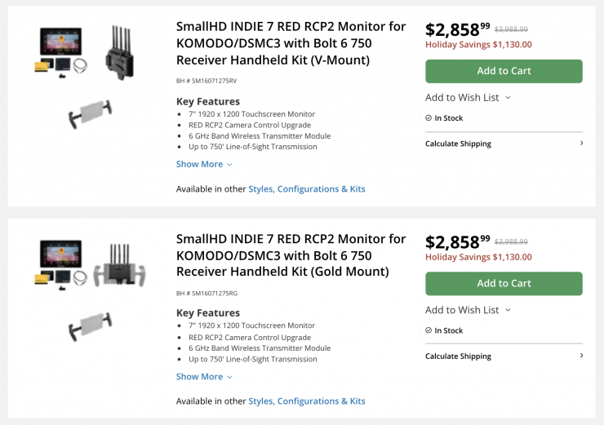The image size is (604, 425).
Task: Click chevron arrow beside Calculate Shipping, first item
Action: [x=581, y=144]
